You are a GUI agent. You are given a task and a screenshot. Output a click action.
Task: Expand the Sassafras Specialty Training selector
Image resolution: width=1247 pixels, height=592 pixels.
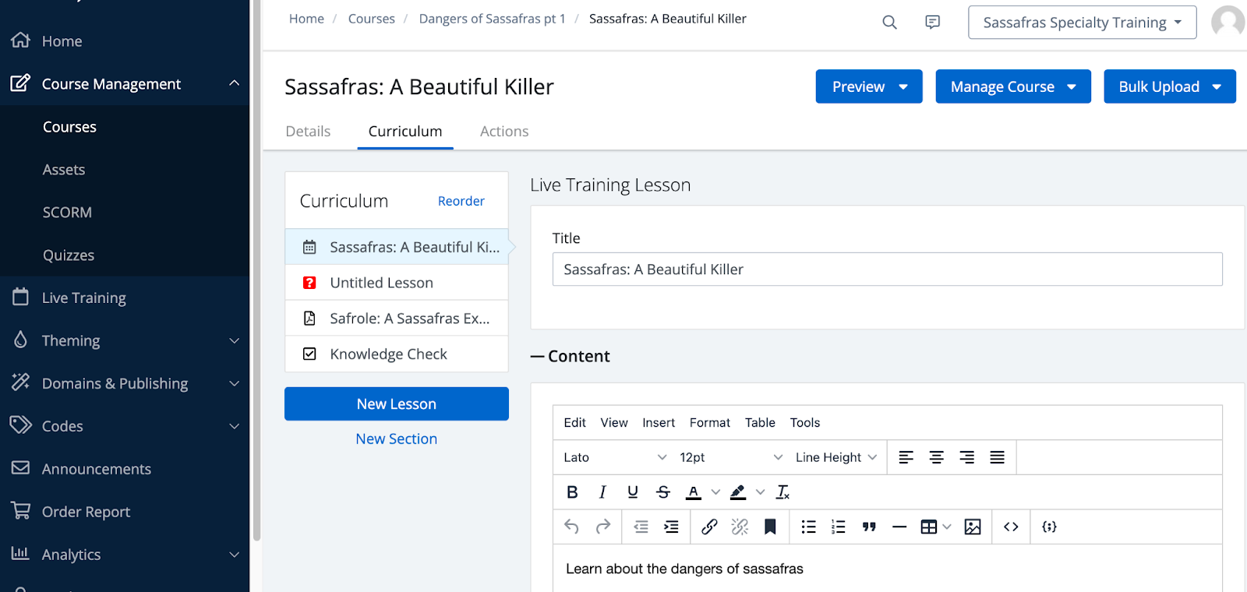[x=1082, y=23]
